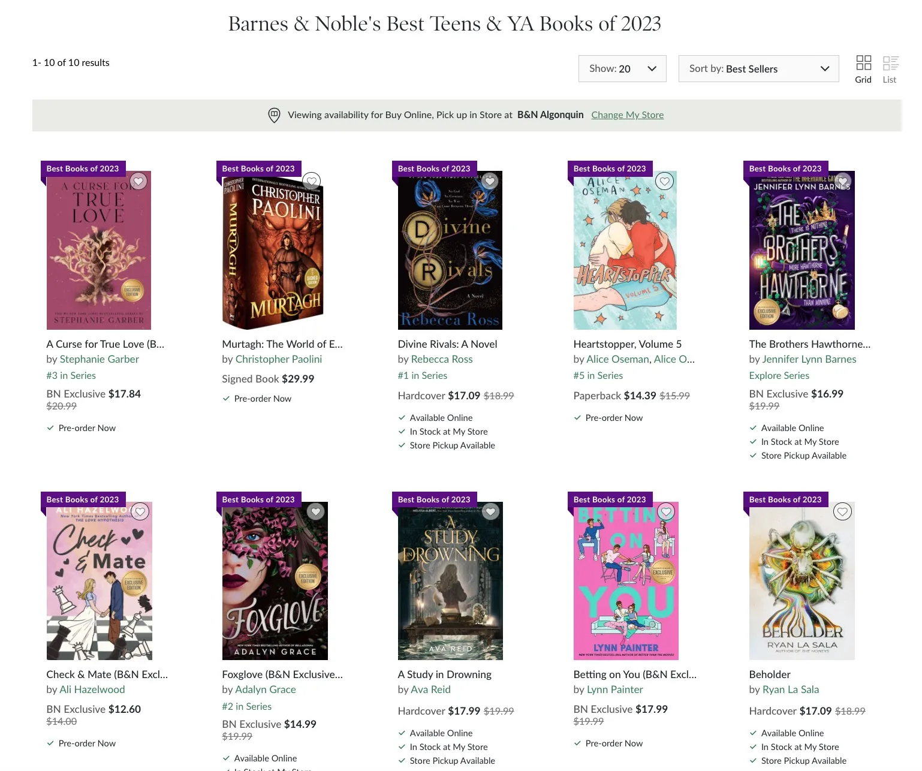Open the Divine Rivals book cover
922x771 pixels.
tap(450, 251)
